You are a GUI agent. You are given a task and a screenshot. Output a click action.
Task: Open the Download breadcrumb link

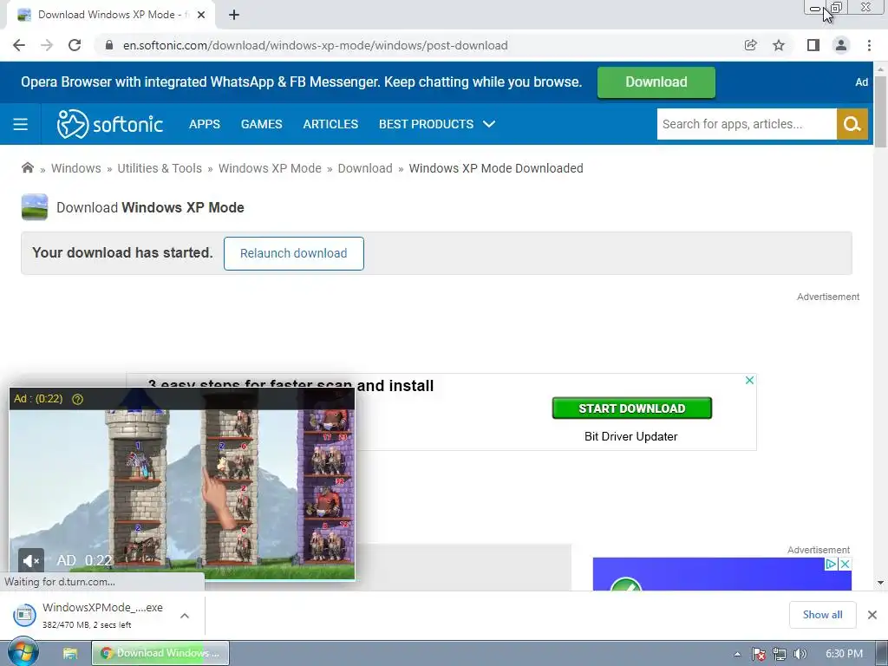365,168
